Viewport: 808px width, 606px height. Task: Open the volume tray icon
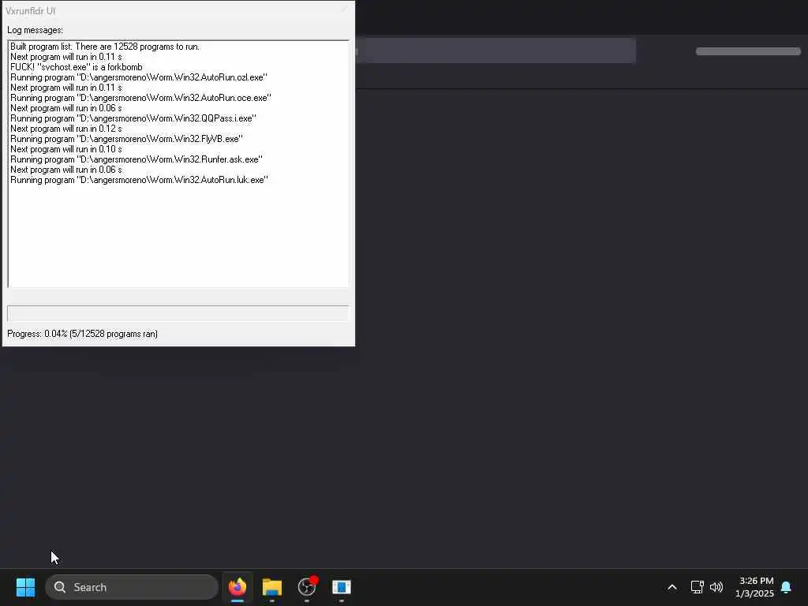[716, 587]
